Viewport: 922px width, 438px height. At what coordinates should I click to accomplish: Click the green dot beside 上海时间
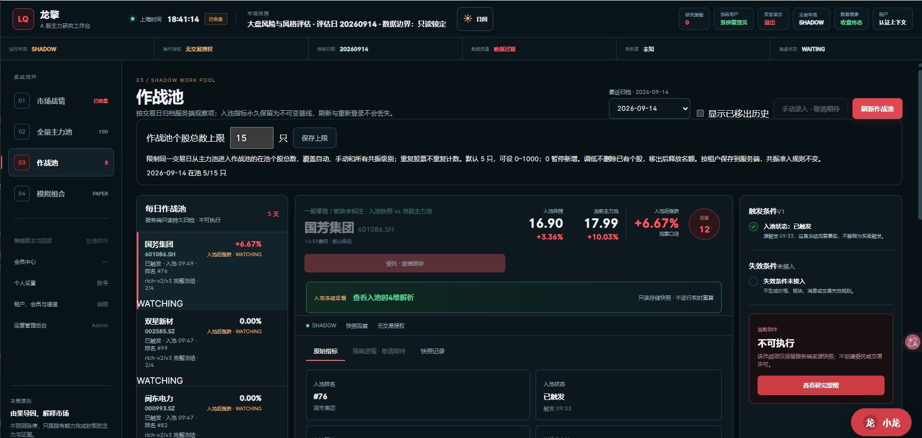[x=132, y=19]
